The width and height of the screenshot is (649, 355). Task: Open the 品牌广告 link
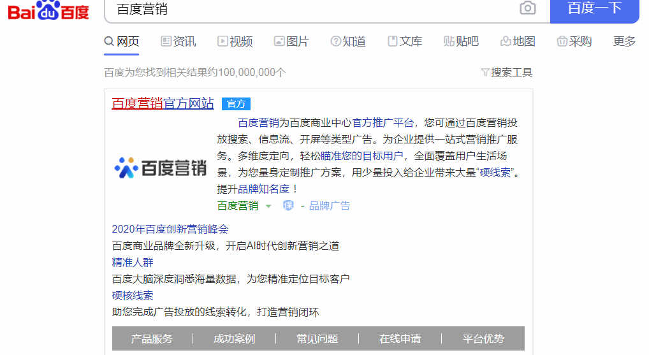point(330,206)
